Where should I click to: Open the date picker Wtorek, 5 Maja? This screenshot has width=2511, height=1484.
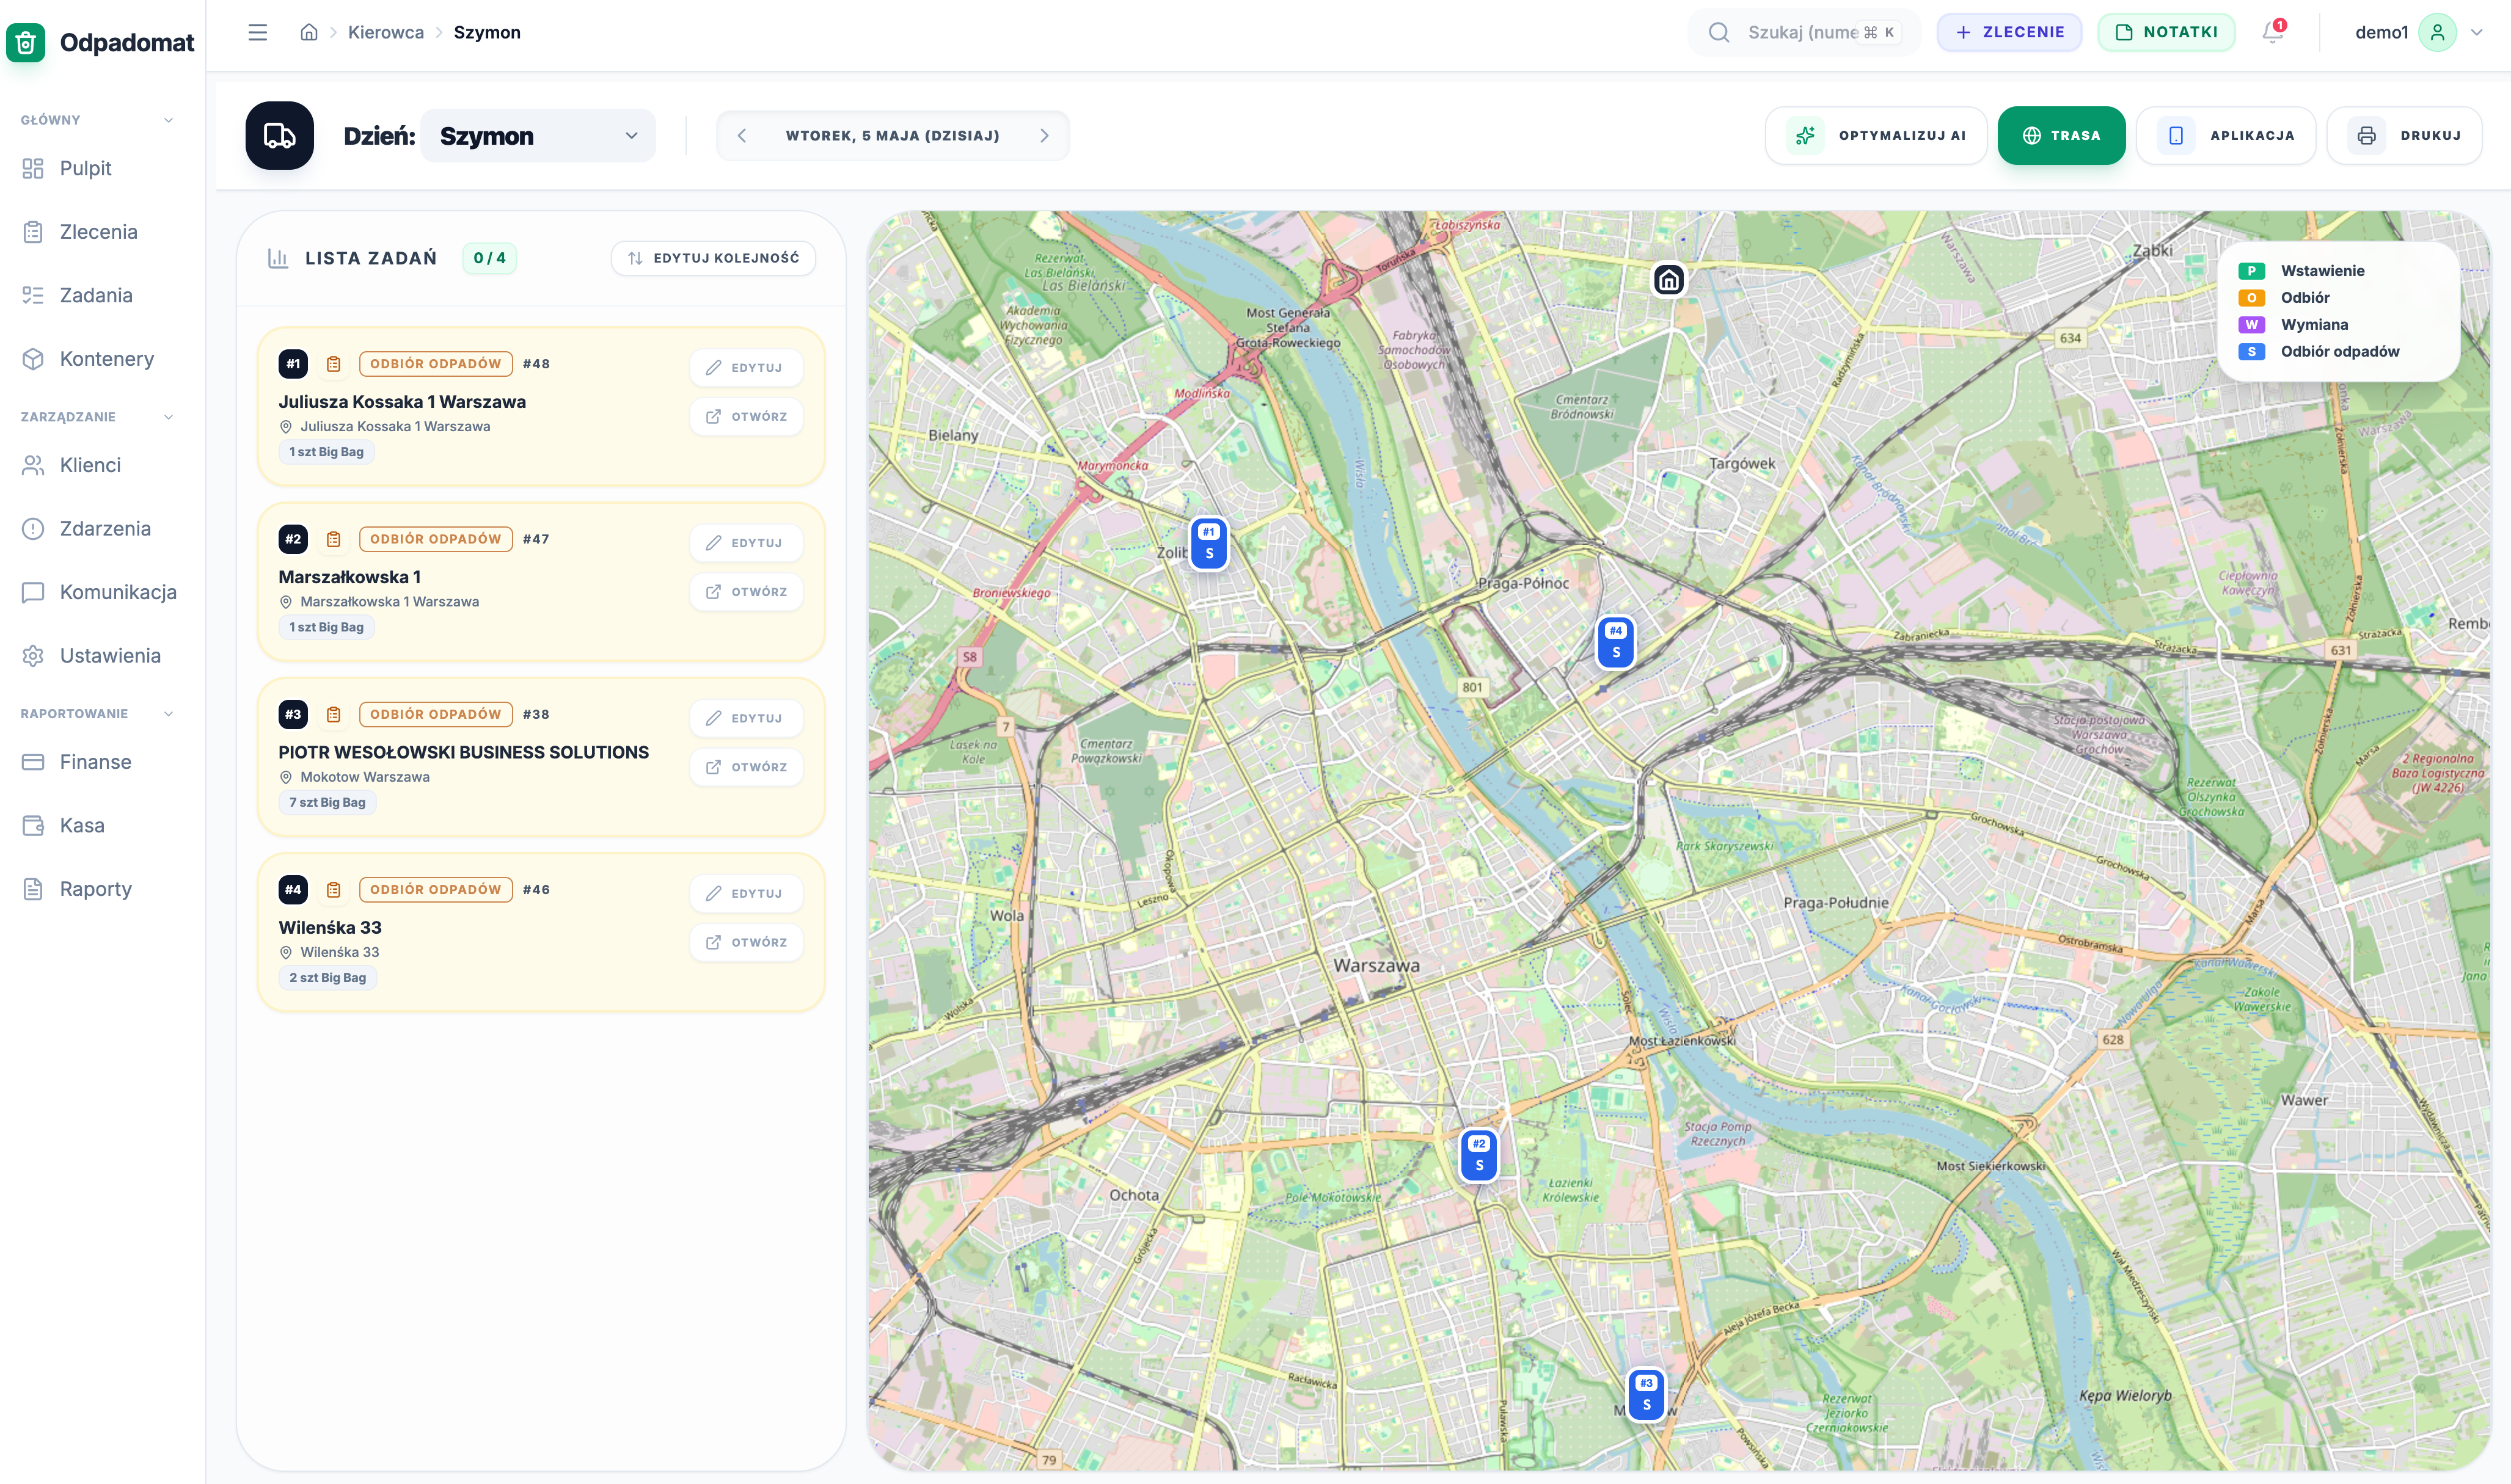(x=893, y=135)
